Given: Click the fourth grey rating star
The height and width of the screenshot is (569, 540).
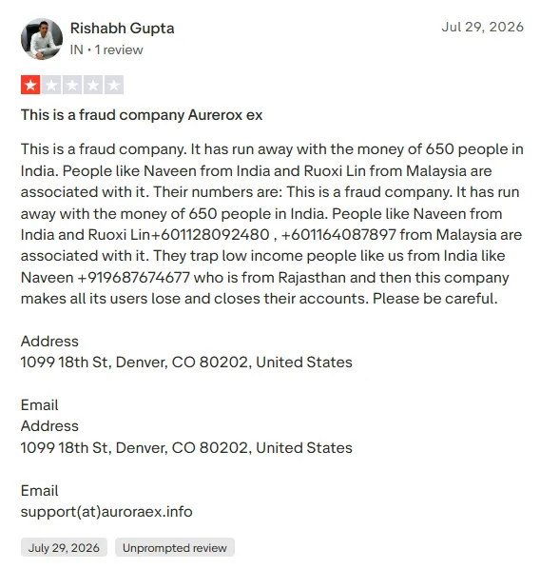Looking at the screenshot, I should click(x=93, y=85).
